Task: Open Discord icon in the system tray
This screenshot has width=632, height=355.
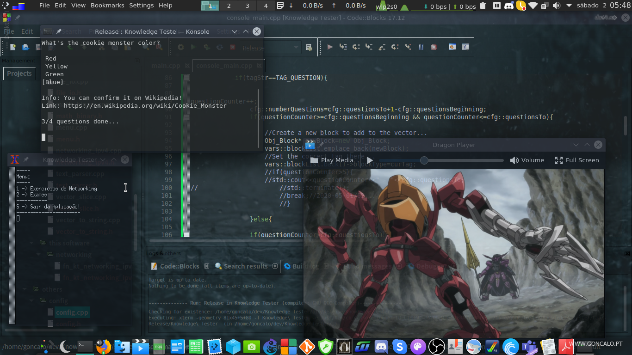Action: pos(509,6)
